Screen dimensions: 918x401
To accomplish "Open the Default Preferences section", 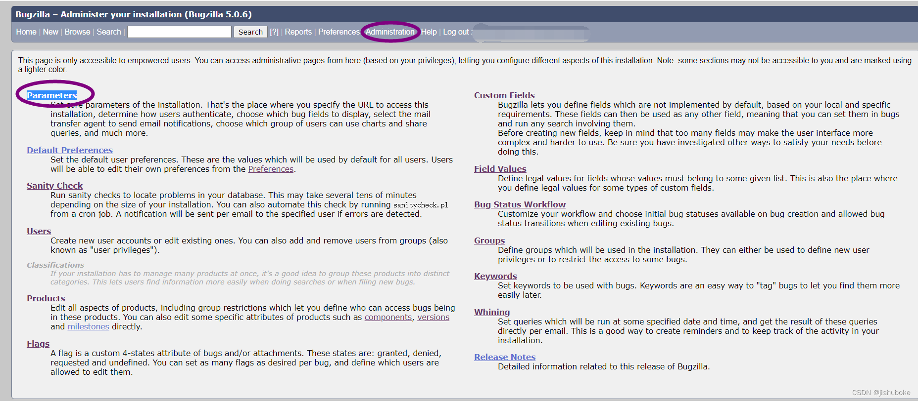I will point(70,150).
